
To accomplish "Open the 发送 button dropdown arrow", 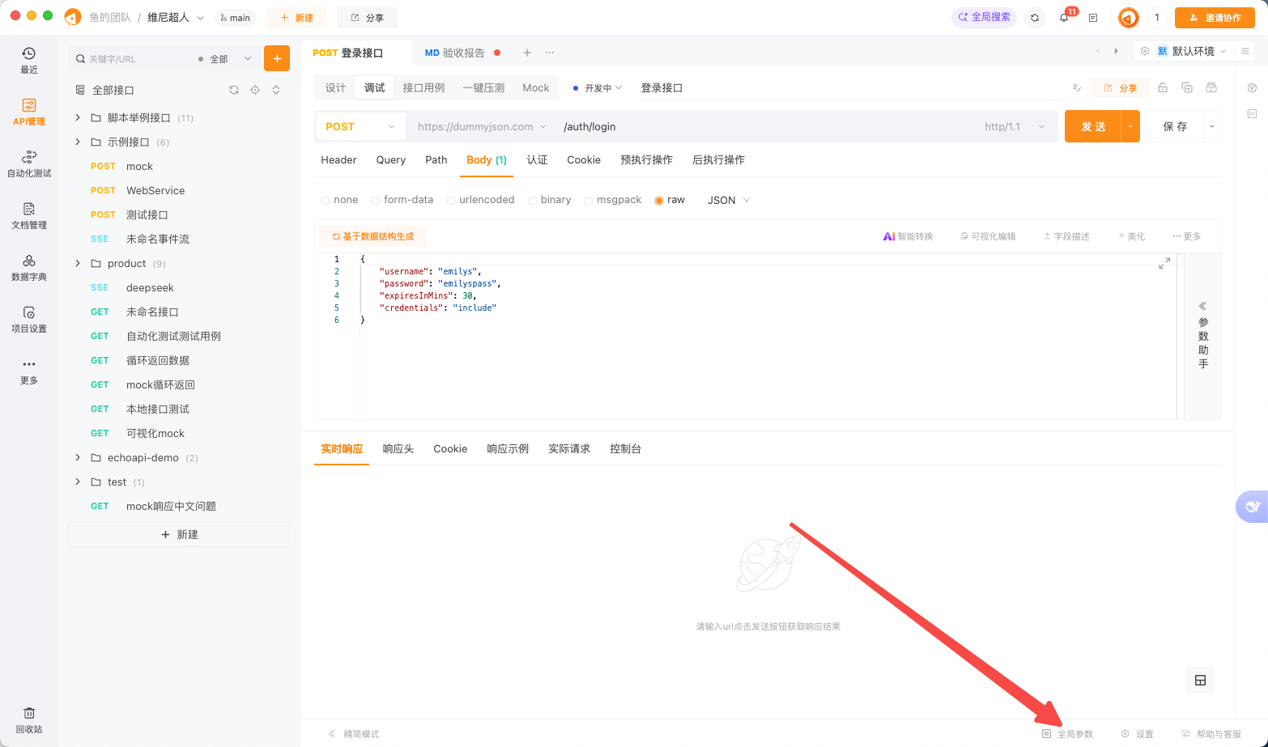I will [1130, 126].
